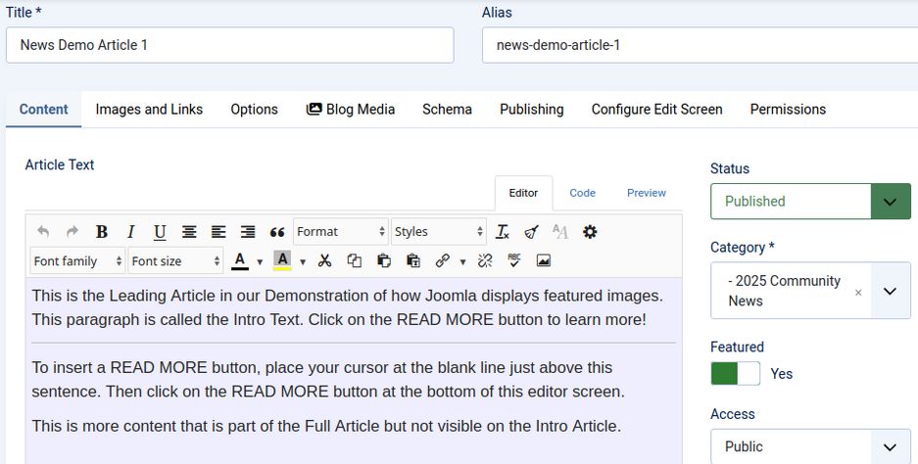The image size is (918, 464).
Task: Run the spellcheck tool
Action: 513,261
